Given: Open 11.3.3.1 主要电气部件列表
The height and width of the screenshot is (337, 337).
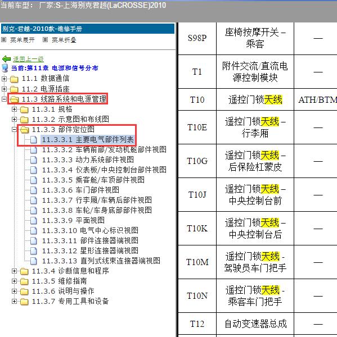Looking at the screenshot, I should point(88,140).
